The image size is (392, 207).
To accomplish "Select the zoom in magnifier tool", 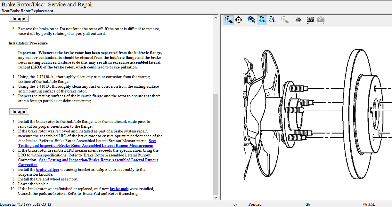I will pyautogui.click(x=229, y=20).
